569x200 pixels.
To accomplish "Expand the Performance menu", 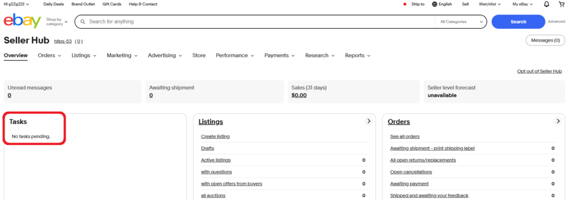I will pos(235,56).
